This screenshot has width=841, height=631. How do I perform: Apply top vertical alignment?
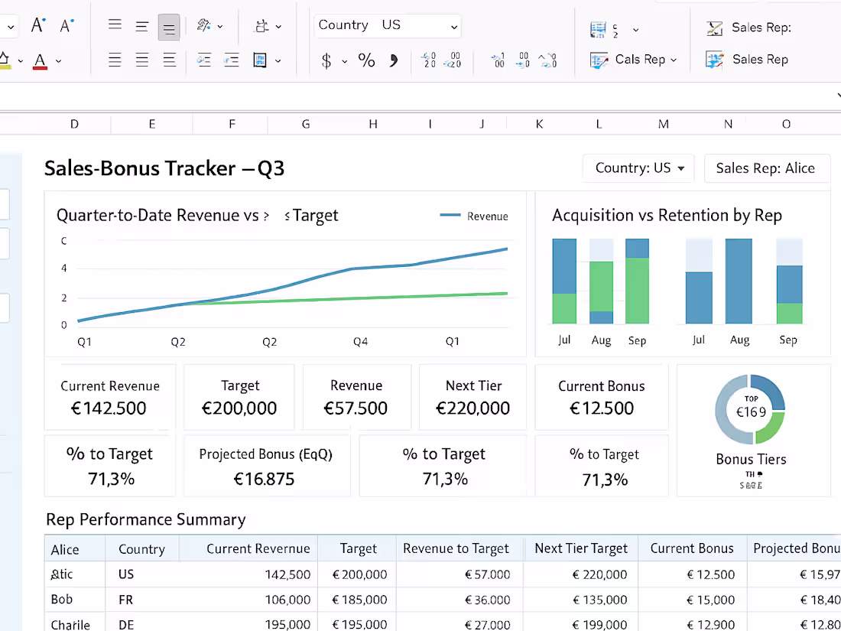[x=115, y=24]
